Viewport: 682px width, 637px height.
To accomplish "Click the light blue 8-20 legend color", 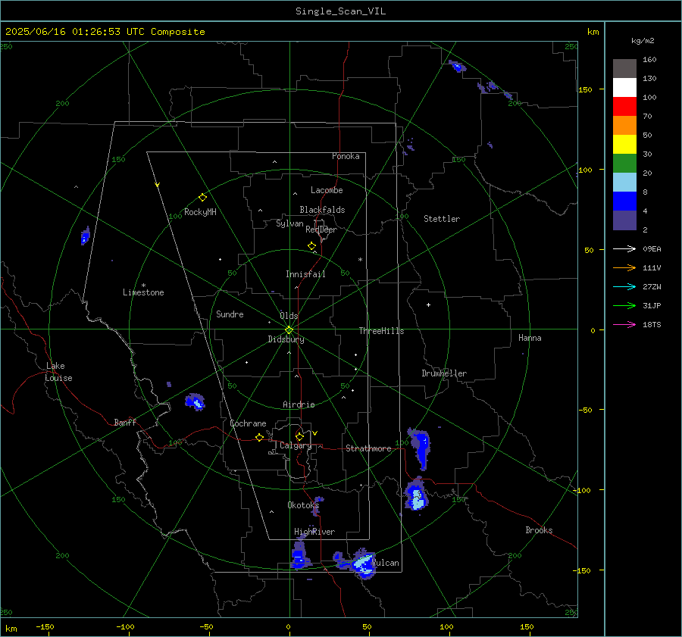I will 624,183.
